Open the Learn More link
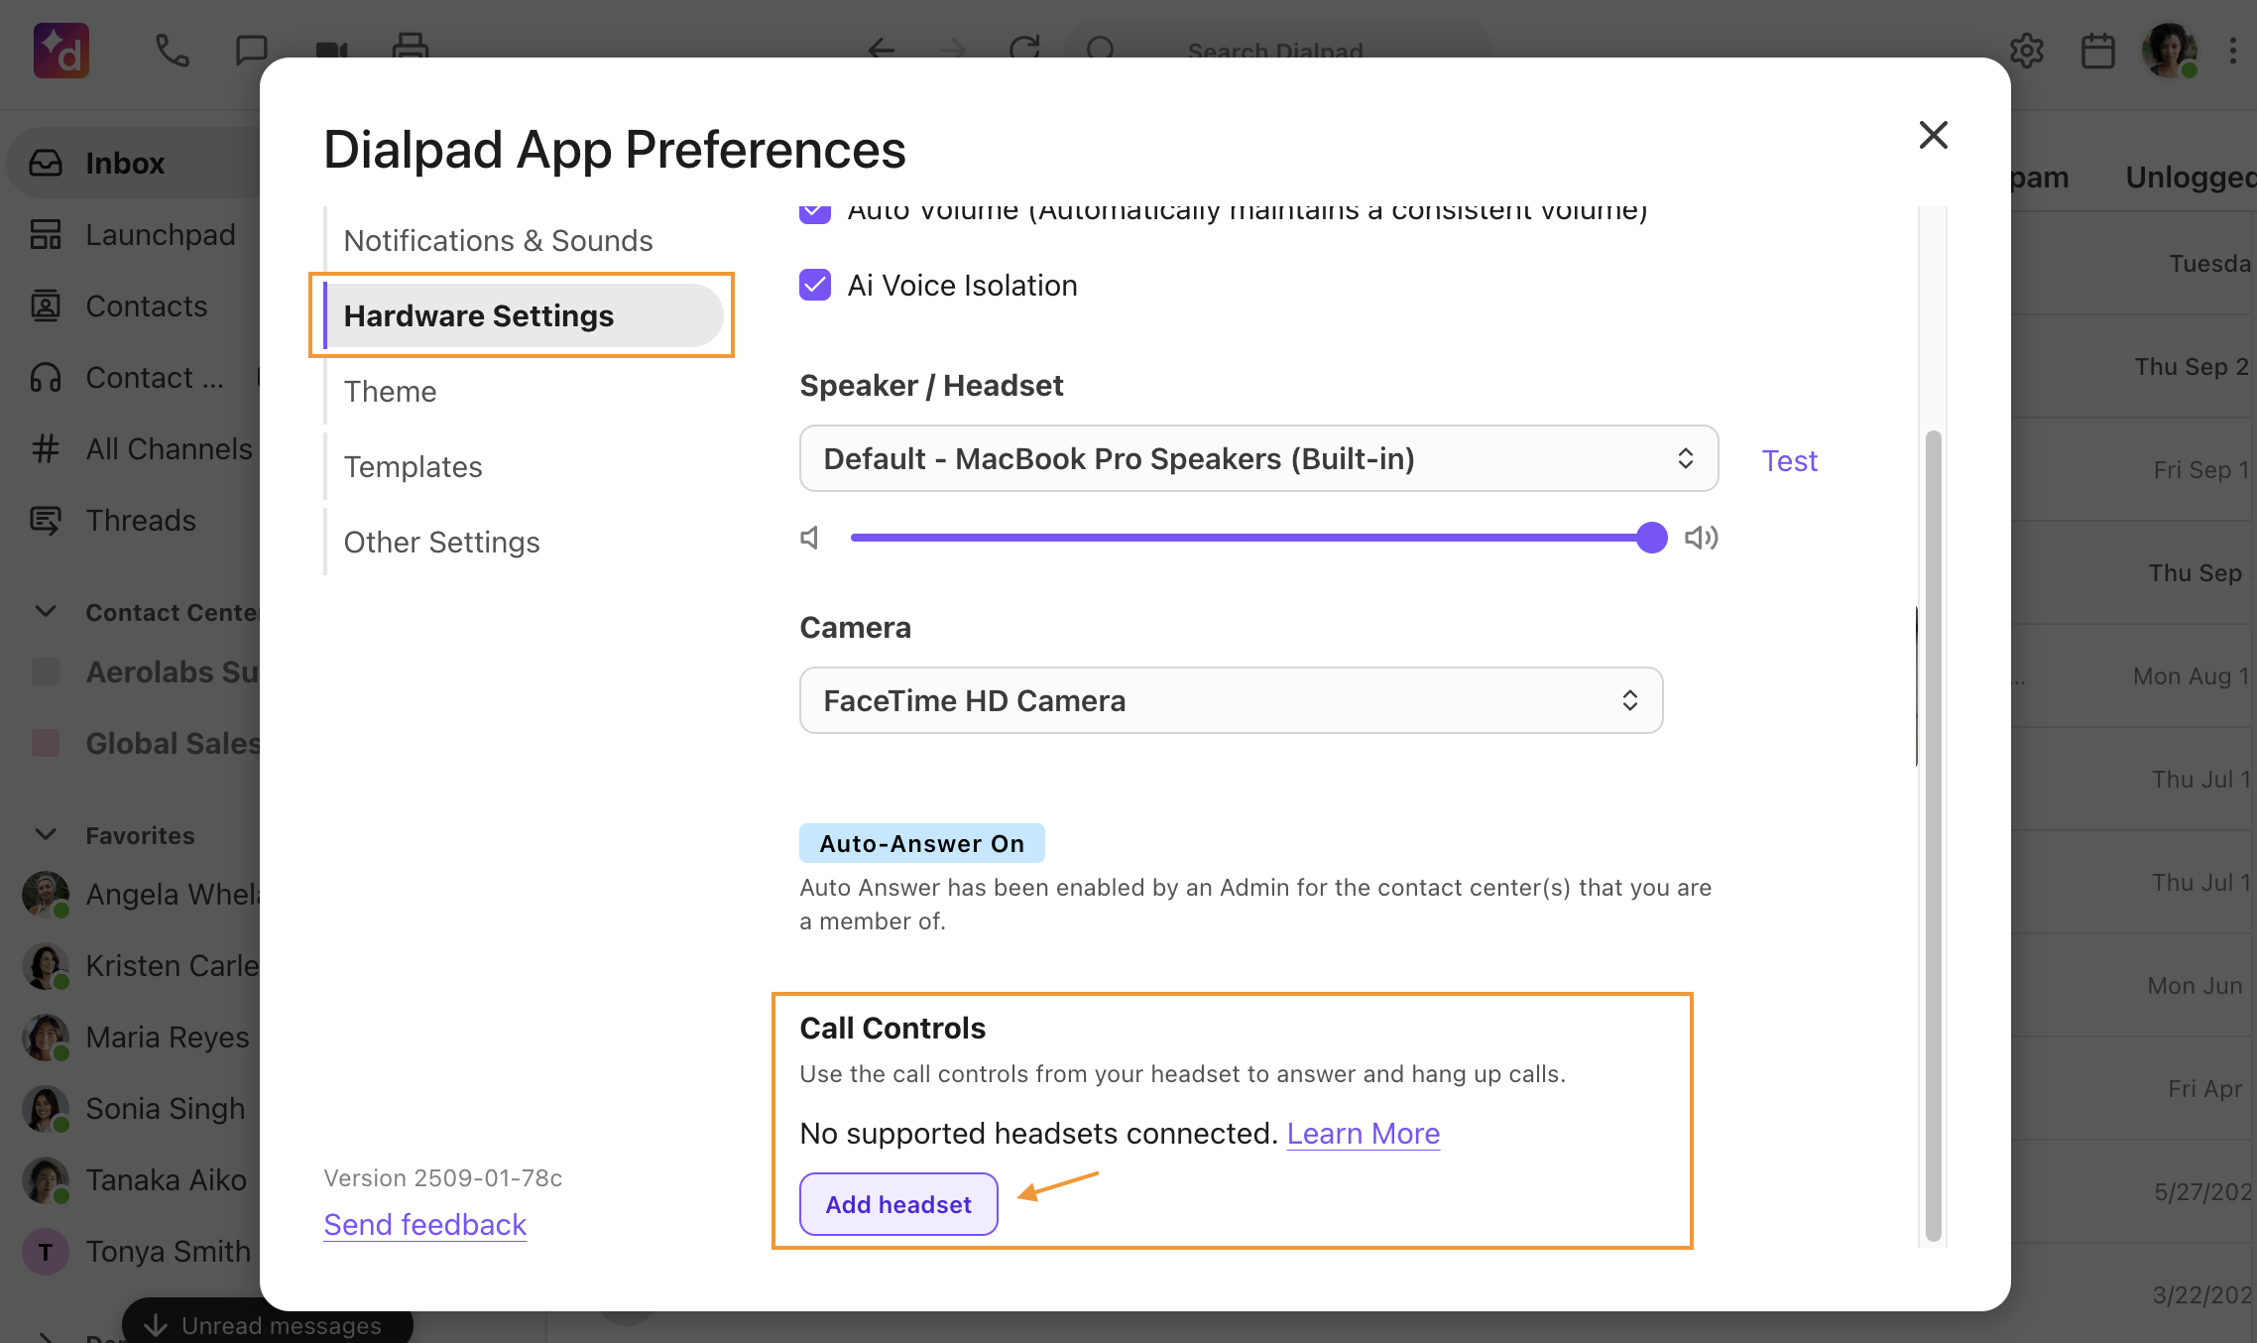 [1363, 1133]
